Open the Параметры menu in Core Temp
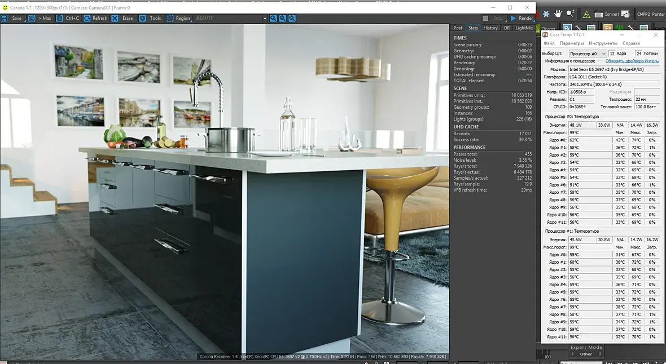 click(x=571, y=43)
